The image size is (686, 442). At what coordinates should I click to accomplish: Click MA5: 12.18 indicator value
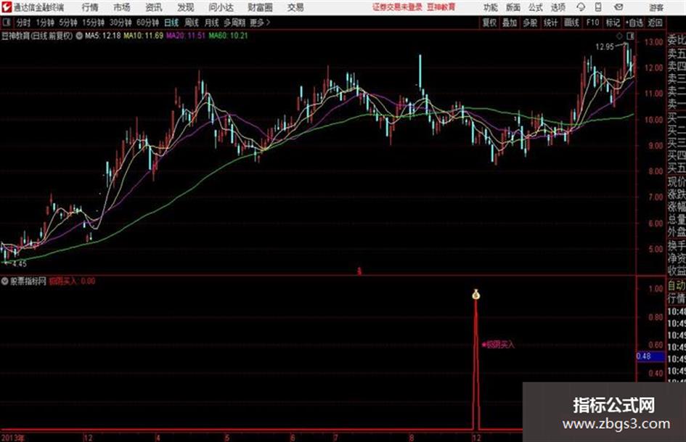point(103,36)
